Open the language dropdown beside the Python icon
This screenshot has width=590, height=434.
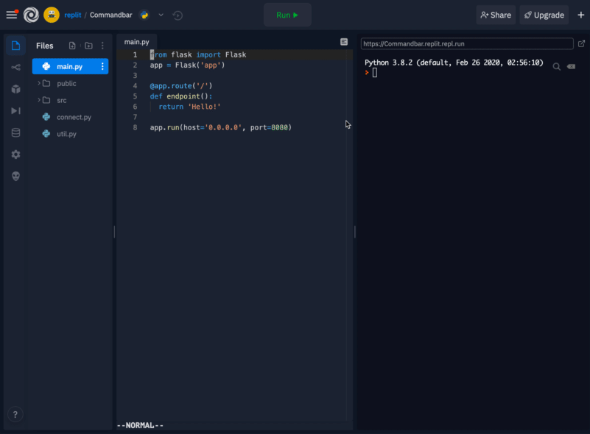pyautogui.click(x=161, y=14)
